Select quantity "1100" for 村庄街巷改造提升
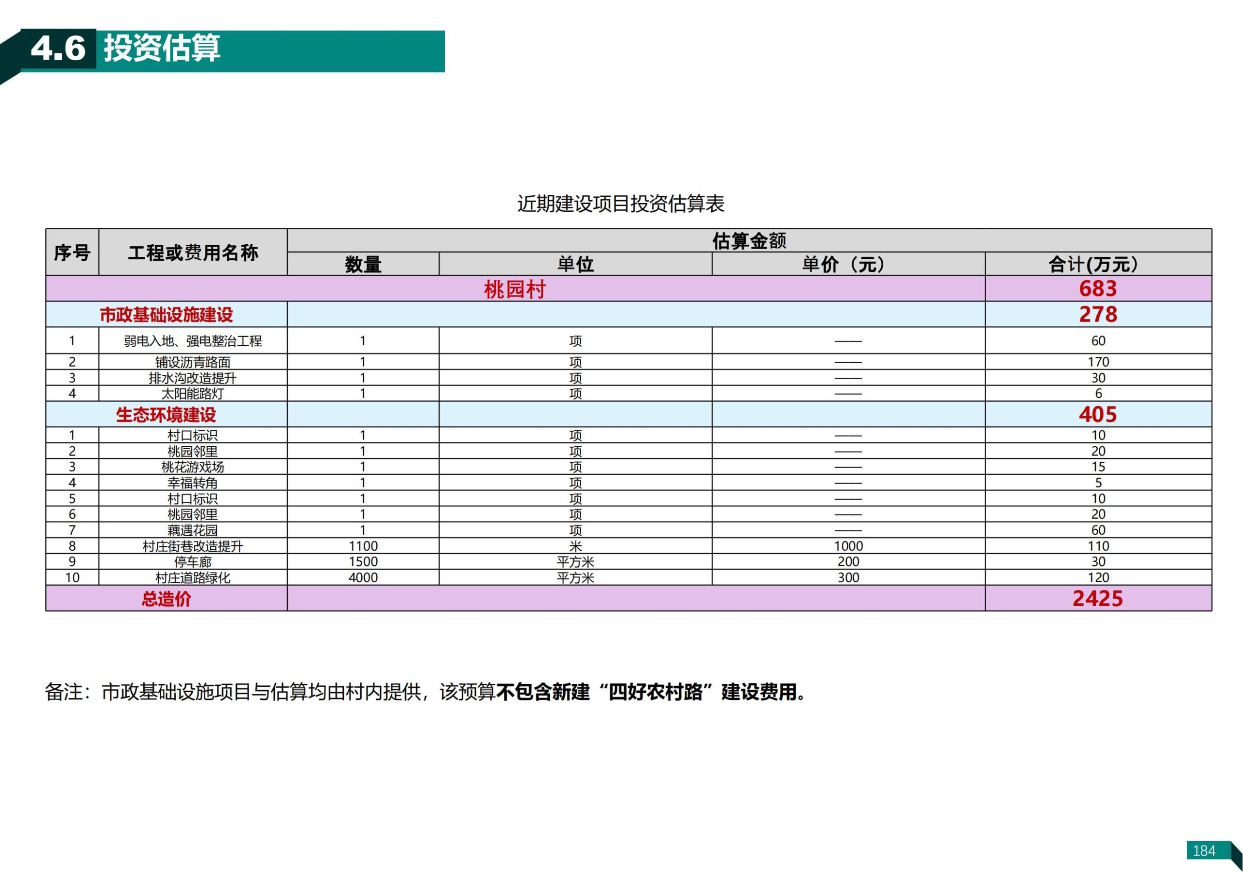Image resolution: width=1243 pixels, height=879 pixels. click(x=363, y=546)
